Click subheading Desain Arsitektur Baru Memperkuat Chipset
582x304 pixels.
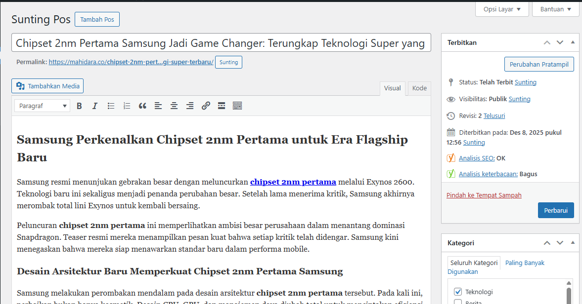coord(179,271)
